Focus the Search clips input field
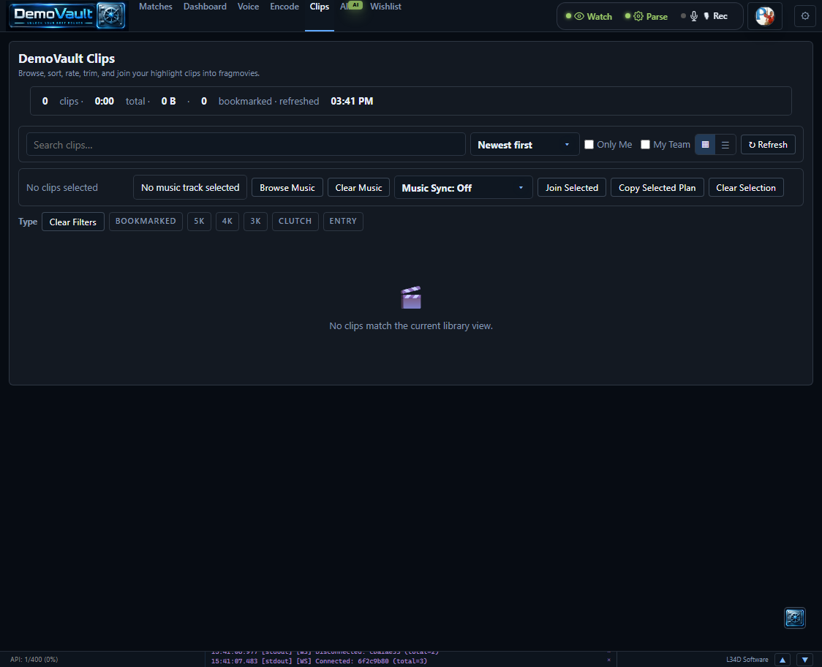 click(x=246, y=145)
